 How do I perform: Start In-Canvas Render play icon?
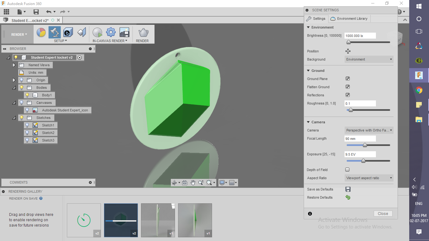97,32
